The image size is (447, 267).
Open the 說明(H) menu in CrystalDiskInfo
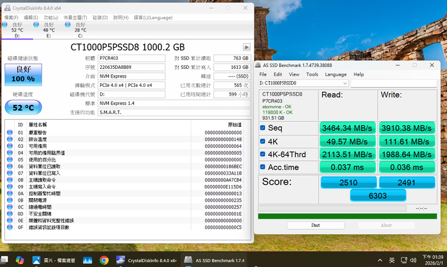(x=121, y=17)
